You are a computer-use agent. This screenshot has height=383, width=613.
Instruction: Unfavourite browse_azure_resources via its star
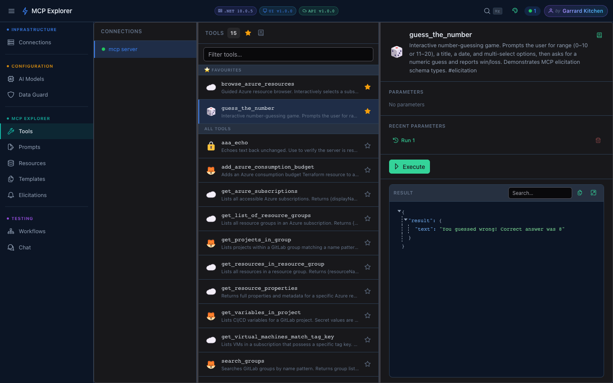click(x=367, y=87)
